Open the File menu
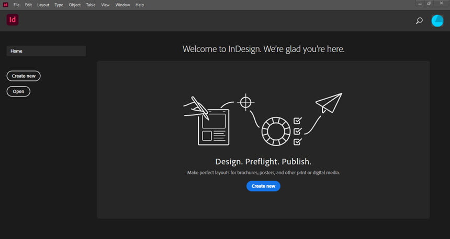Image resolution: width=450 pixels, height=239 pixels. click(x=16, y=5)
